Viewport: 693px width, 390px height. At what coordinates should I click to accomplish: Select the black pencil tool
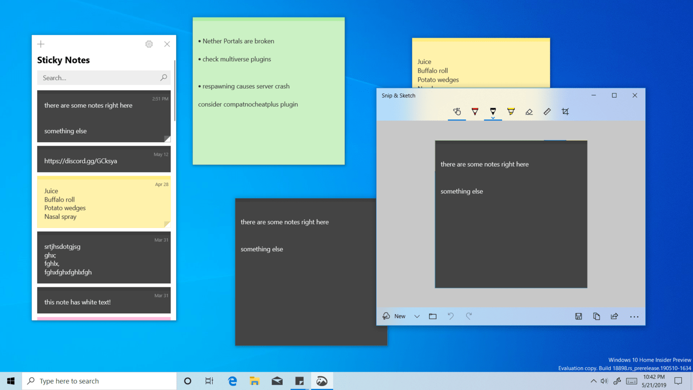pyautogui.click(x=492, y=110)
